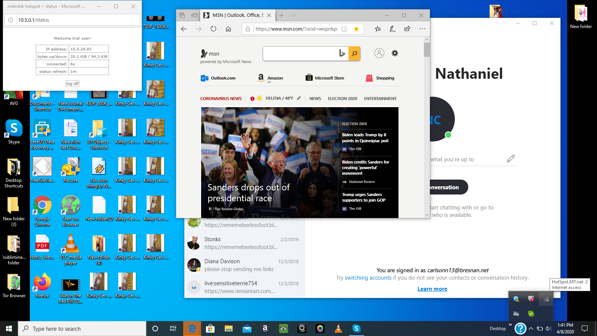This screenshot has height=336, width=597.
Task: Open EaseUS Data Recovery desktop icon
Action: tap(42, 134)
